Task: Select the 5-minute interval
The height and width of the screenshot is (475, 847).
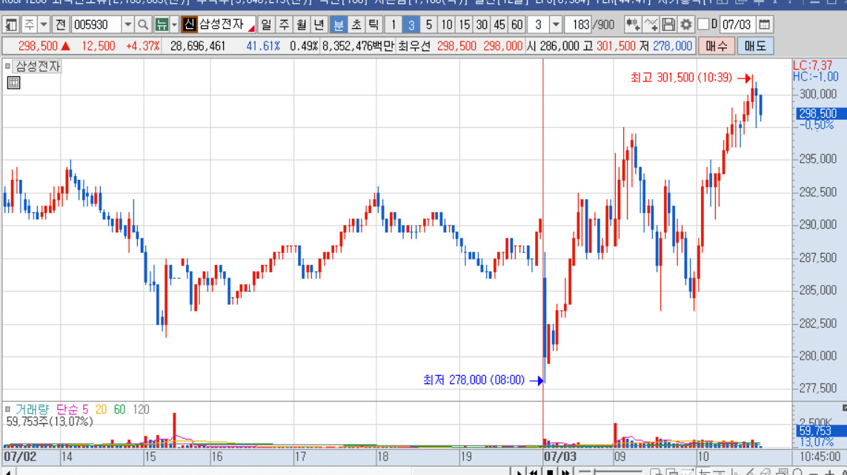Action: 429,25
